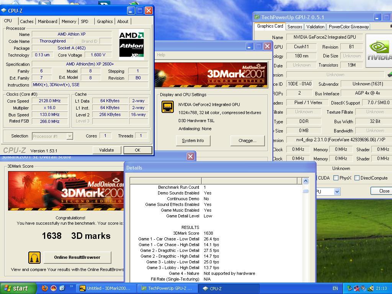Click the Bus Interface value AGP 4x @ 4x

point(367,93)
